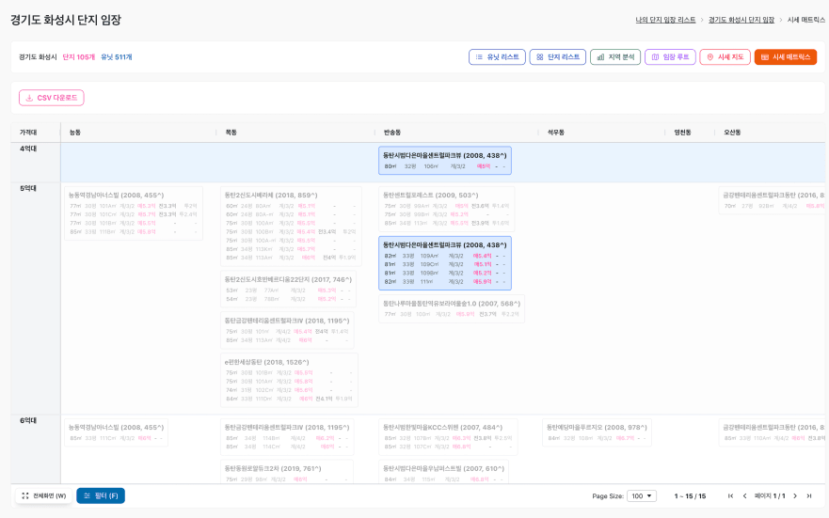Expand the Page Size dropdown

(642, 495)
